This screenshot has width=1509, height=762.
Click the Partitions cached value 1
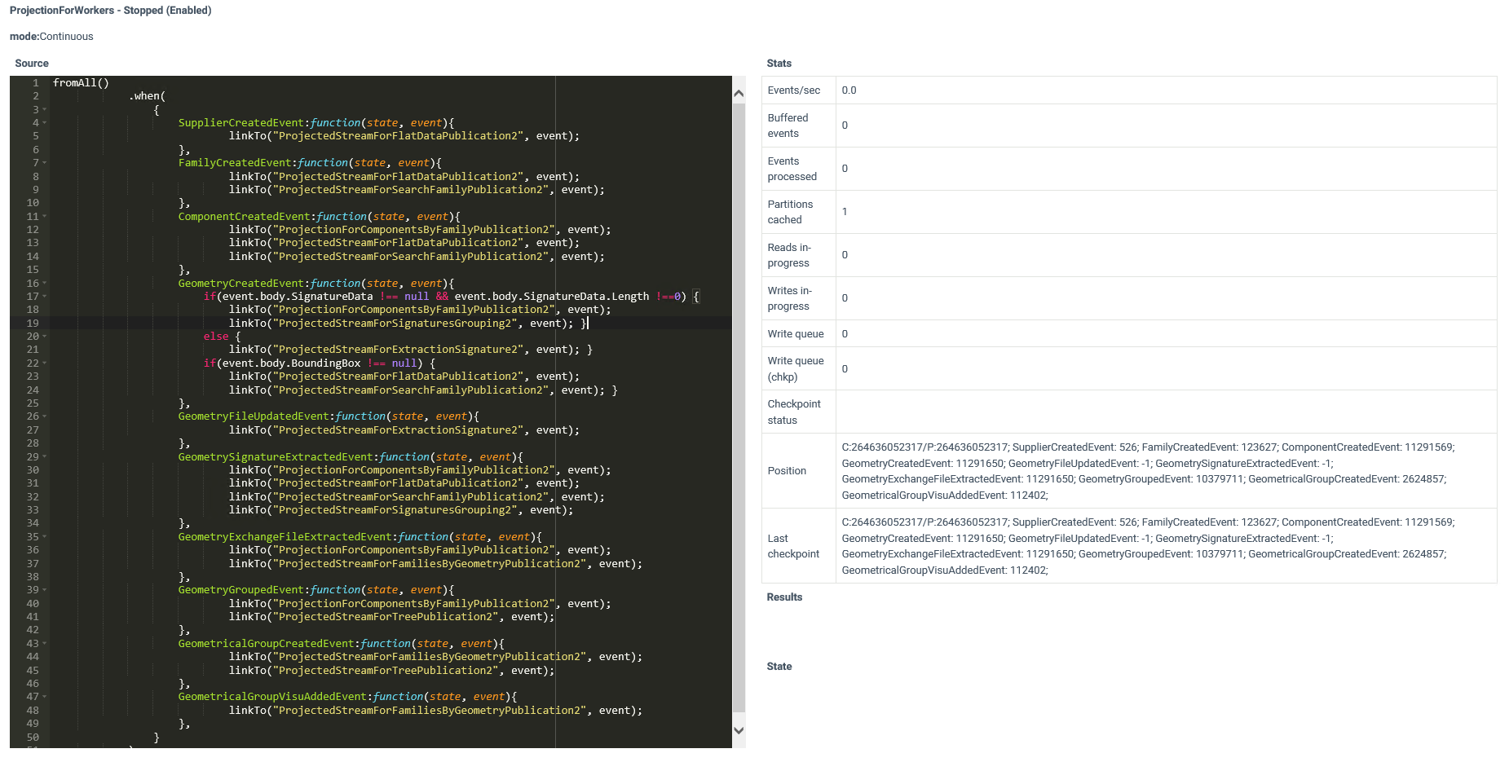click(845, 212)
